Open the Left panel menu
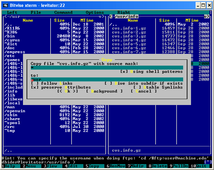This screenshot has width=214, height=170. point(12,12)
